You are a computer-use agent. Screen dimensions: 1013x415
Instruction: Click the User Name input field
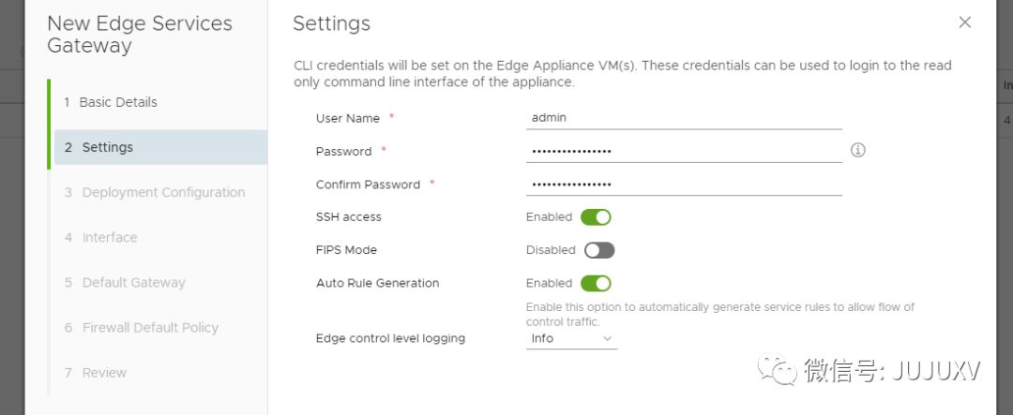click(x=684, y=118)
